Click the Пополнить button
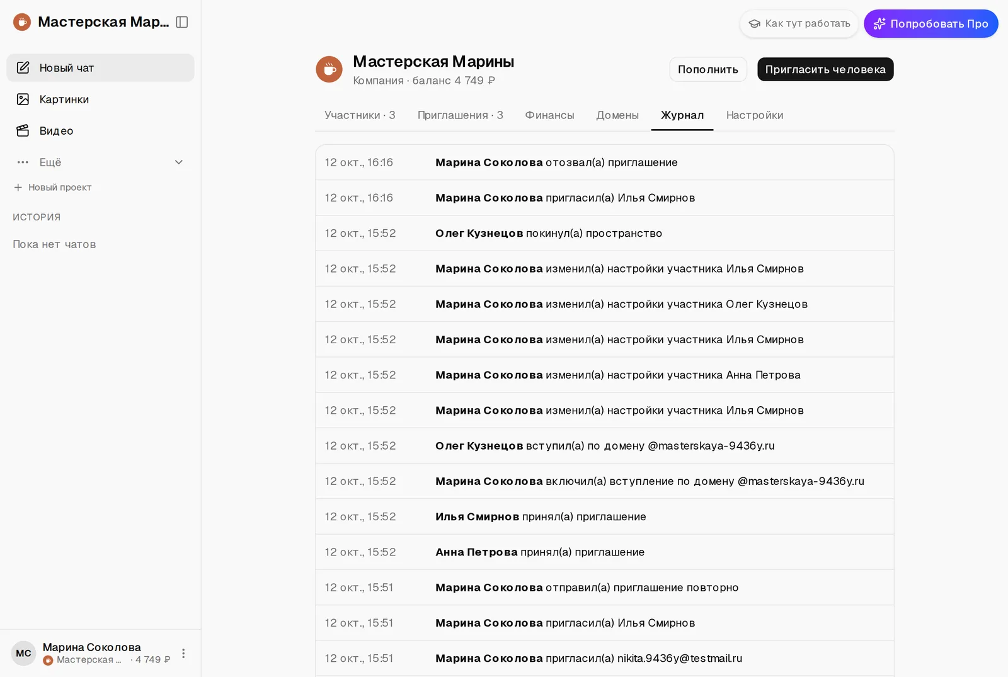 [x=708, y=69]
